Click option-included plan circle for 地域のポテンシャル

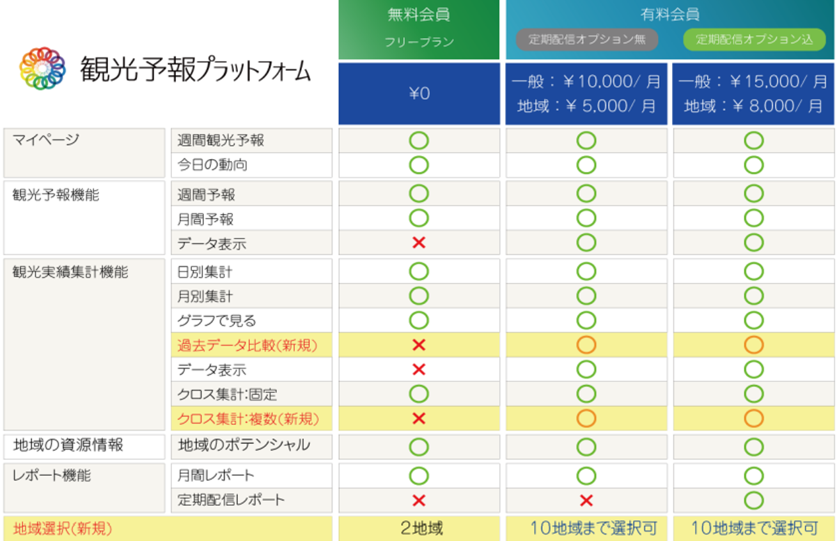754,446
